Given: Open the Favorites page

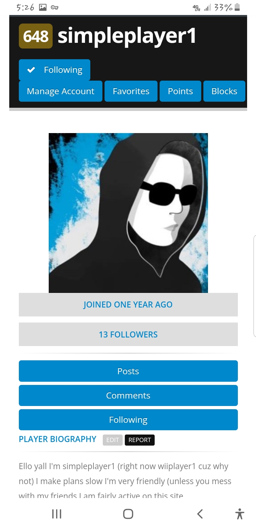Looking at the screenshot, I should (x=131, y=91).
